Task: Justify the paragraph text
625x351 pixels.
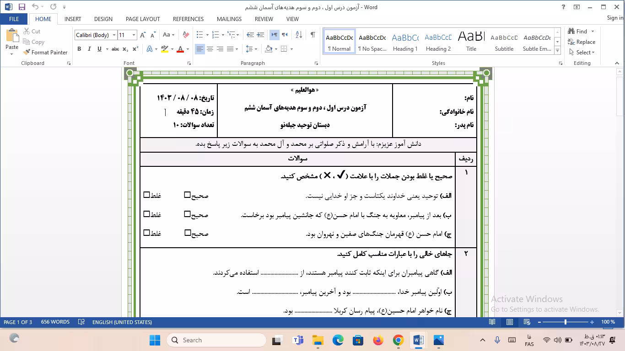Action: point(230,49)
